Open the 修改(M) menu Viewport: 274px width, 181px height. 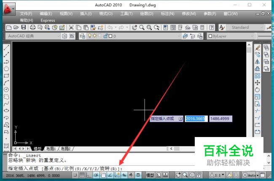[189, 14]
